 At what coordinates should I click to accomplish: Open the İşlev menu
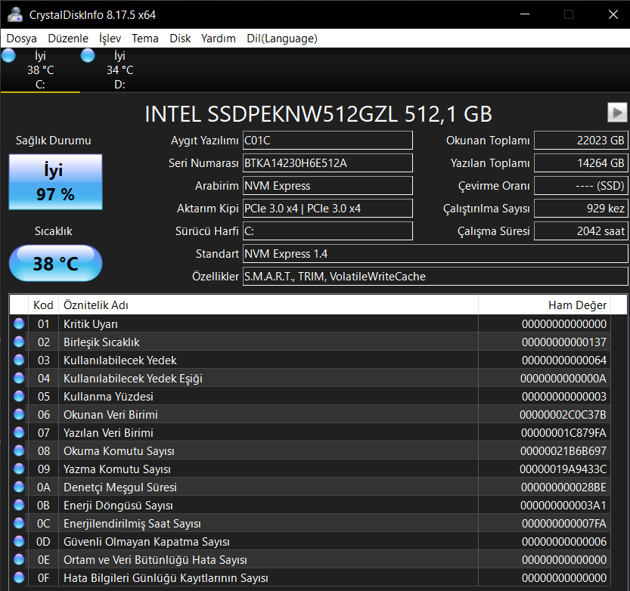pyautogui.click(x=110, y=39)
